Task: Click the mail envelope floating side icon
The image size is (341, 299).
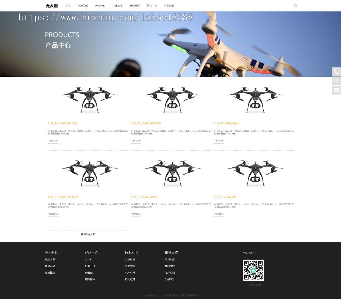Action: (x=336, y=90)
